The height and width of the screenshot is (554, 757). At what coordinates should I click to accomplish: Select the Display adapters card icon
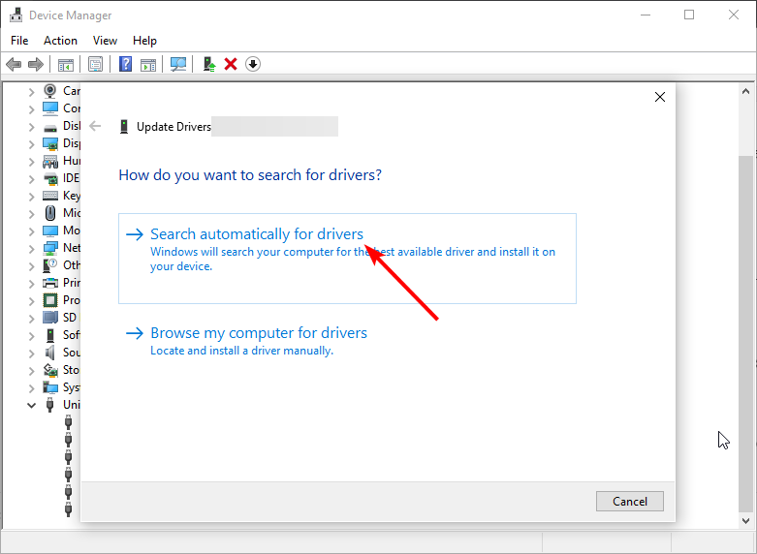point(50,143)
